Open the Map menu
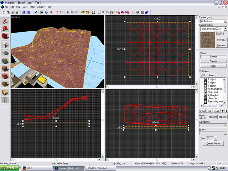The width and height of the screenshot is (228, 171). 18,7
